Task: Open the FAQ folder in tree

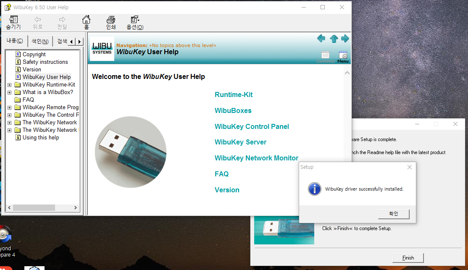Action: [x=28, y=100]
